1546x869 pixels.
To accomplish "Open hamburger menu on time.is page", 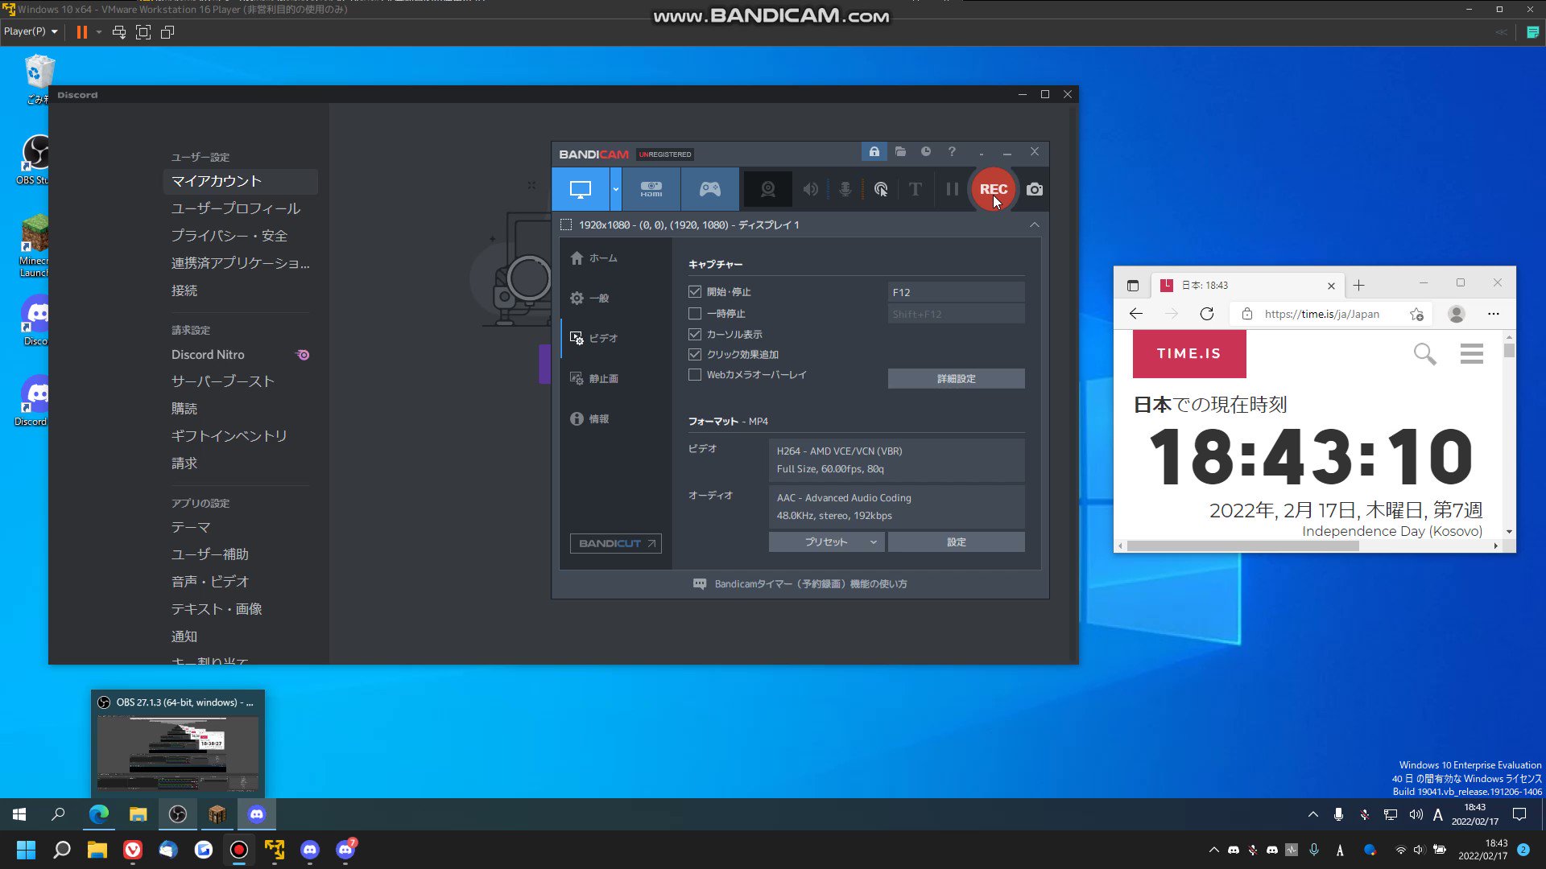I will pyautogui.click(x=1471, y=354).
